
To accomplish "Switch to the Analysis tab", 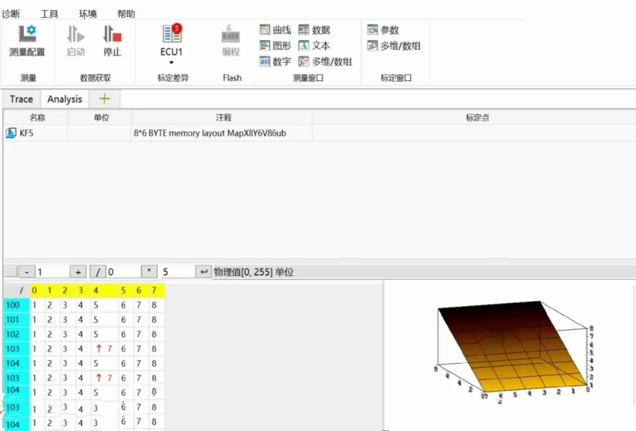I will (65, 99).
